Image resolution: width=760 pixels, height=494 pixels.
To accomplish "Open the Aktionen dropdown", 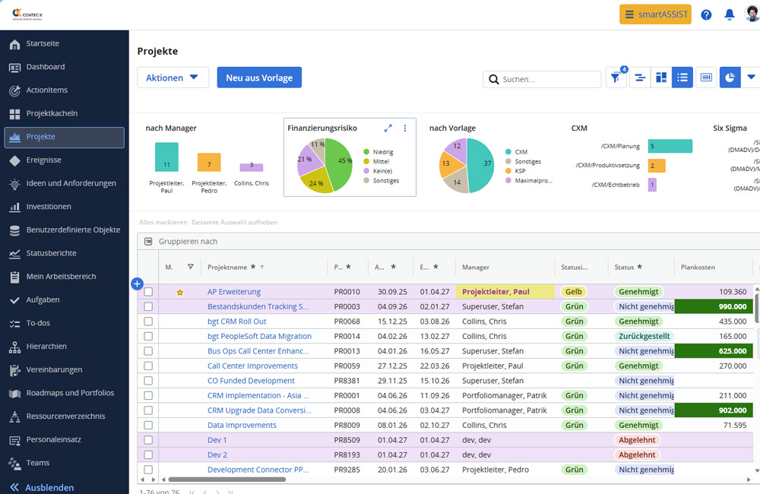I will [173, 78].
